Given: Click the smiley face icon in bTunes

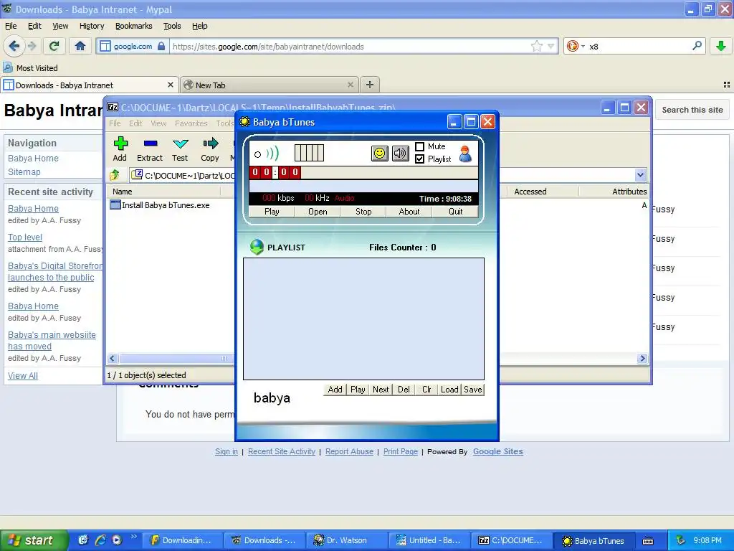Looking at the screenshot, I should coord(380,154).
